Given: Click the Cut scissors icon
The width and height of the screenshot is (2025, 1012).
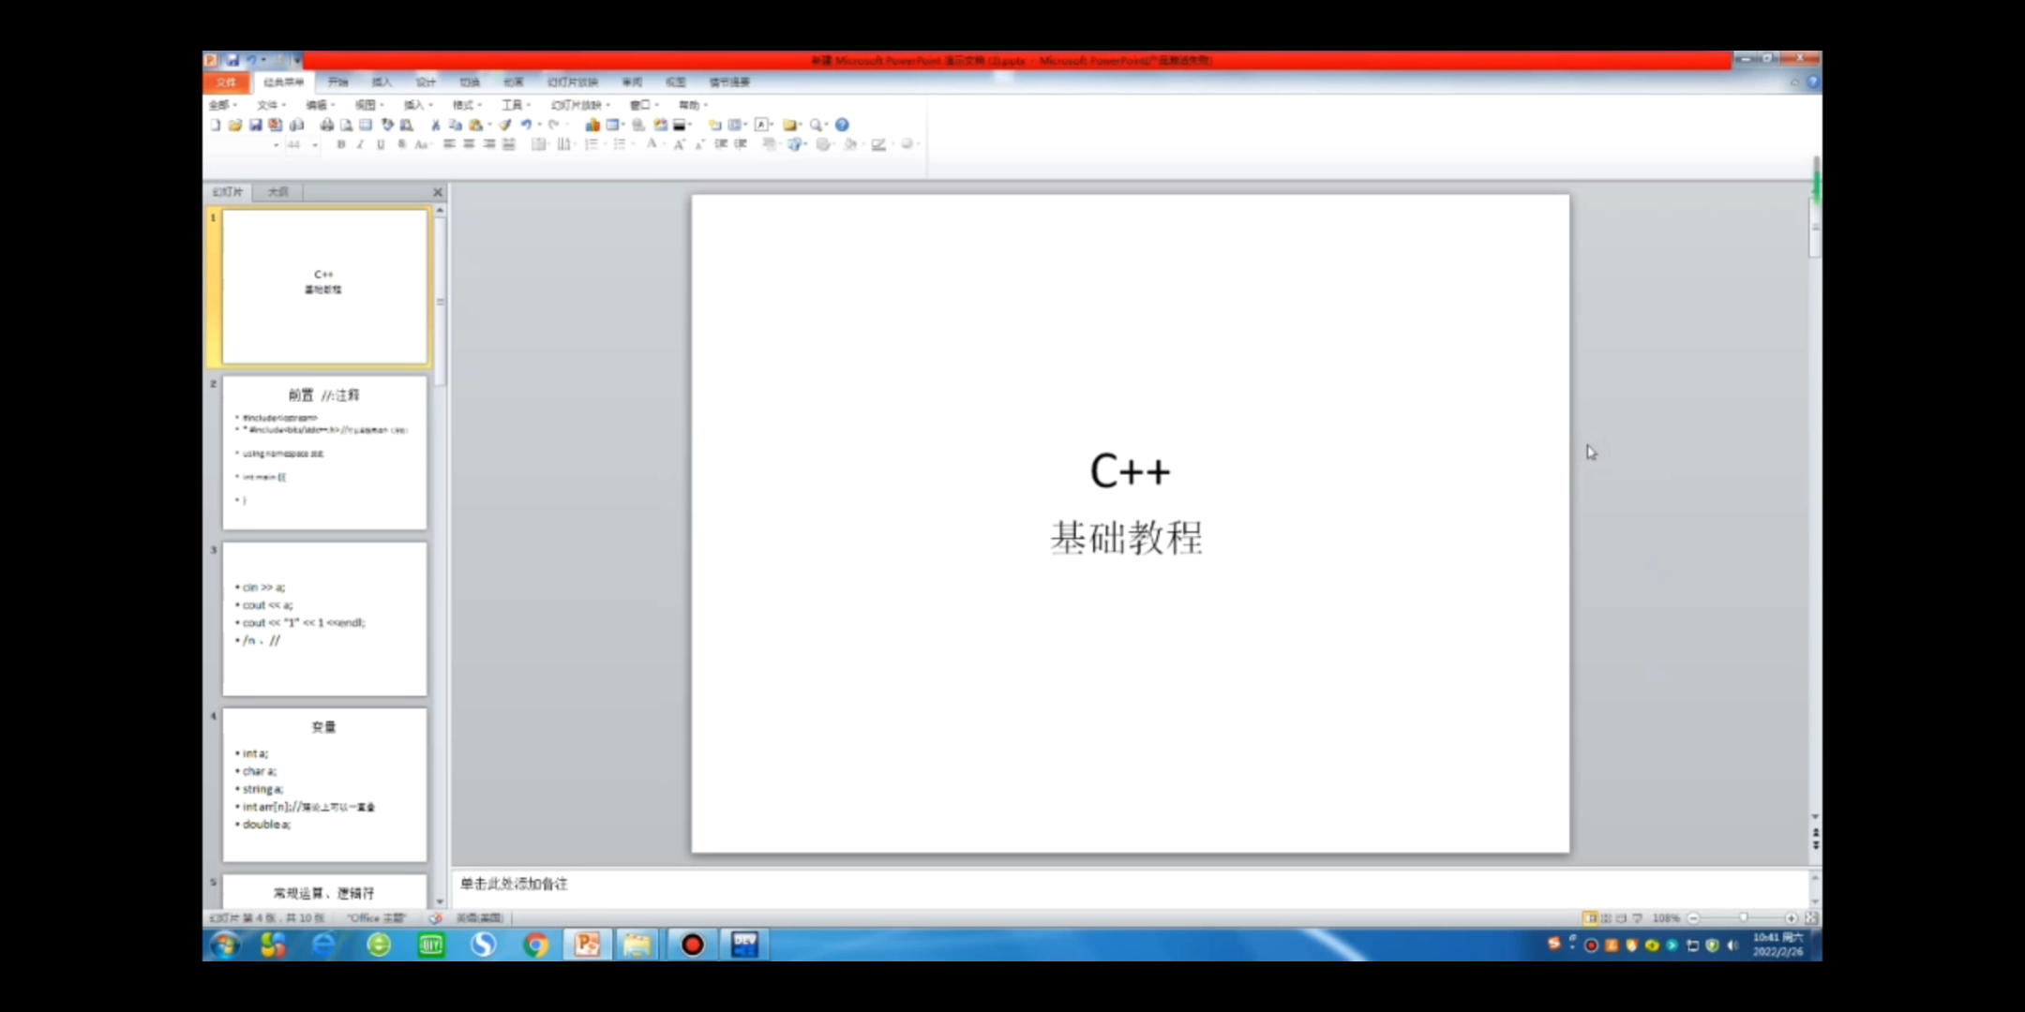Looking at the screenshot, I should [x=435, y=125].
